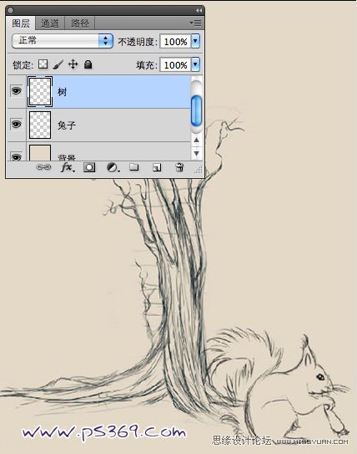357x454 pixels.
Task: Toggle the lock all padlock icon
Action: click(x=88, y=64)
